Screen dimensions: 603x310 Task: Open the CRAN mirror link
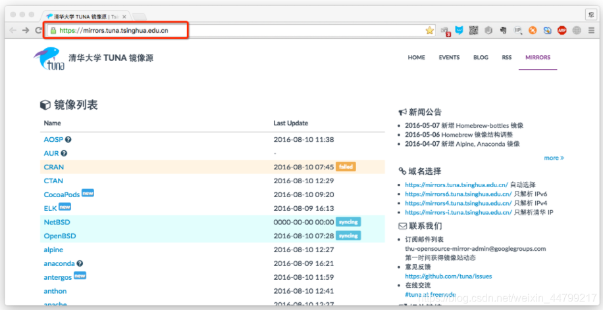coord(54,167)
